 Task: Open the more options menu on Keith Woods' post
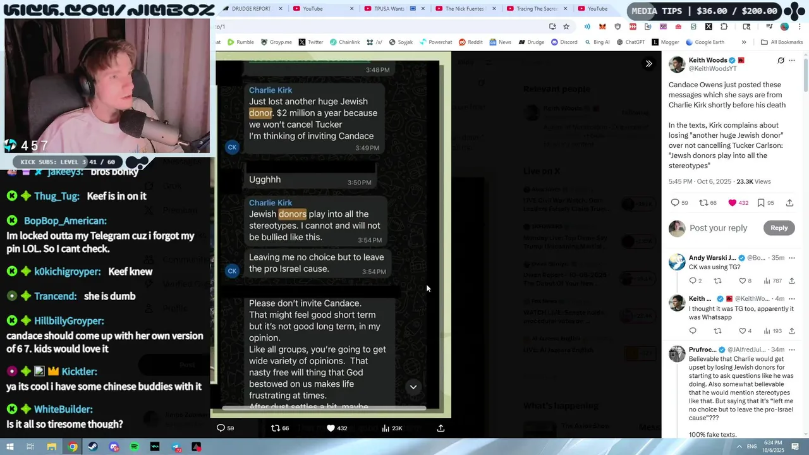point(792,61)
